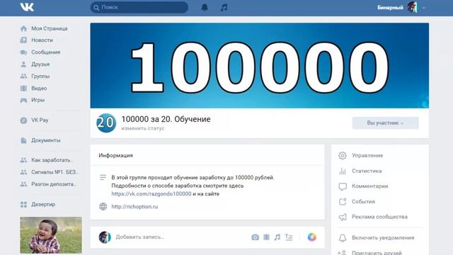453x255 pixels.
Task: Open the music player note icon in header
Action: click(224, 8)
